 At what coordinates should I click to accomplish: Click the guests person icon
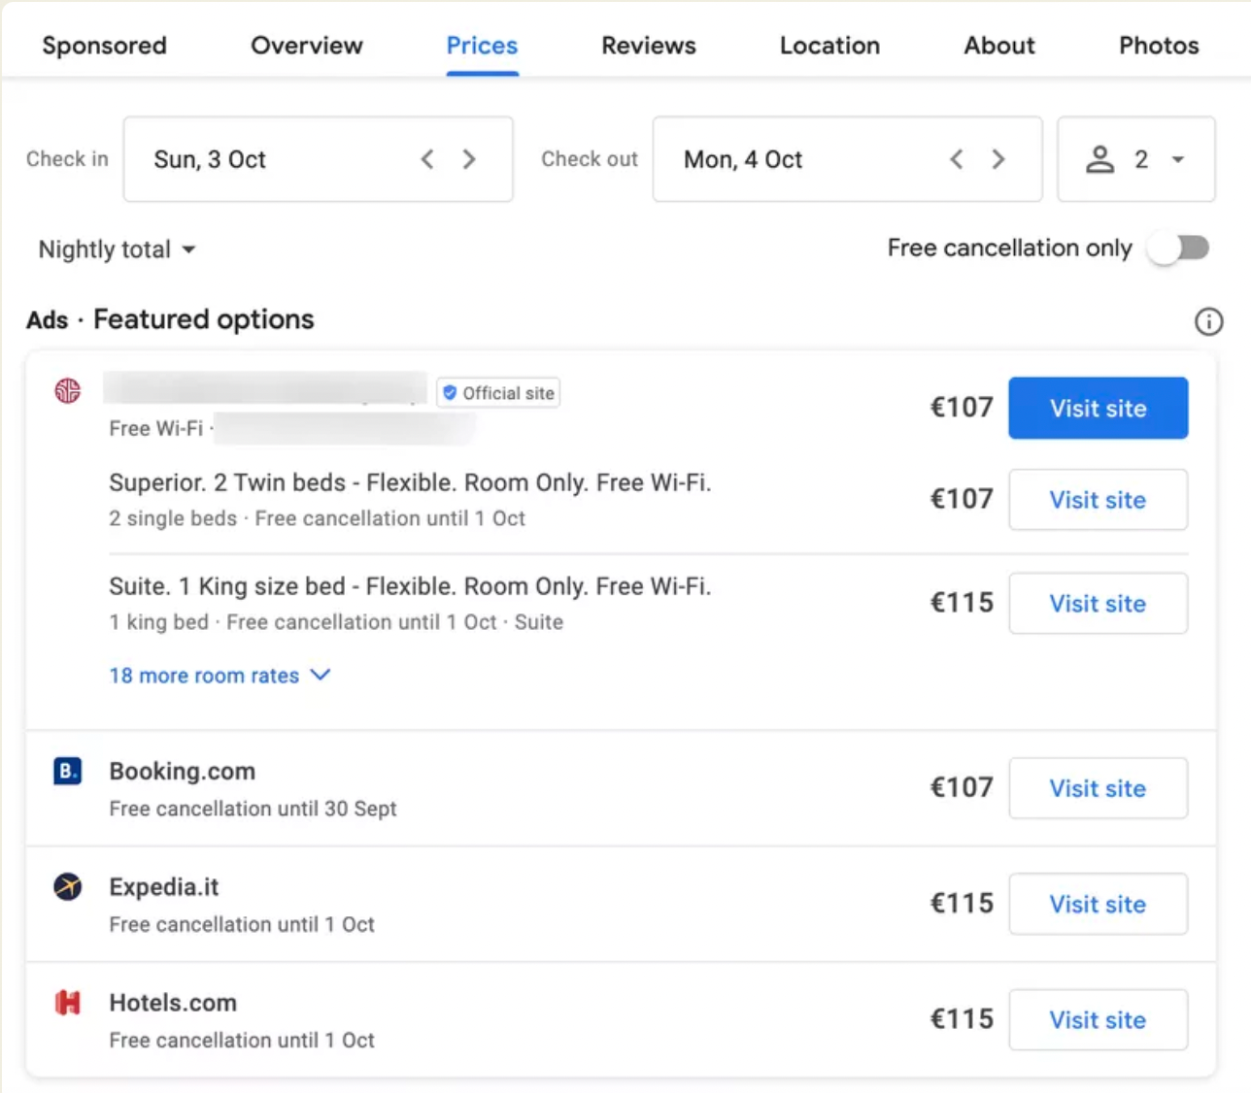click(1099, 159)
